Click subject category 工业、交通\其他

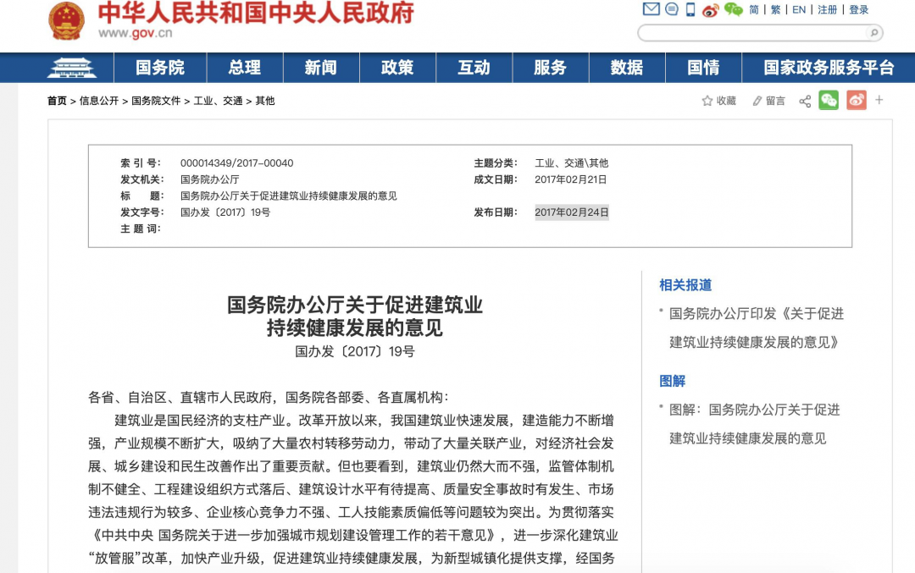(x=571, y=163)
